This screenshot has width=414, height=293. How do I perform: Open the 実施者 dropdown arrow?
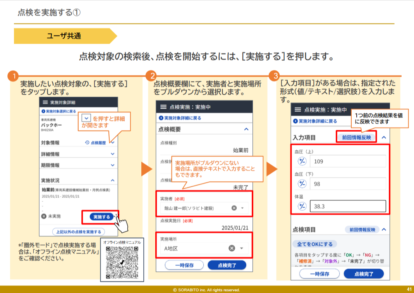click(242, 208)
